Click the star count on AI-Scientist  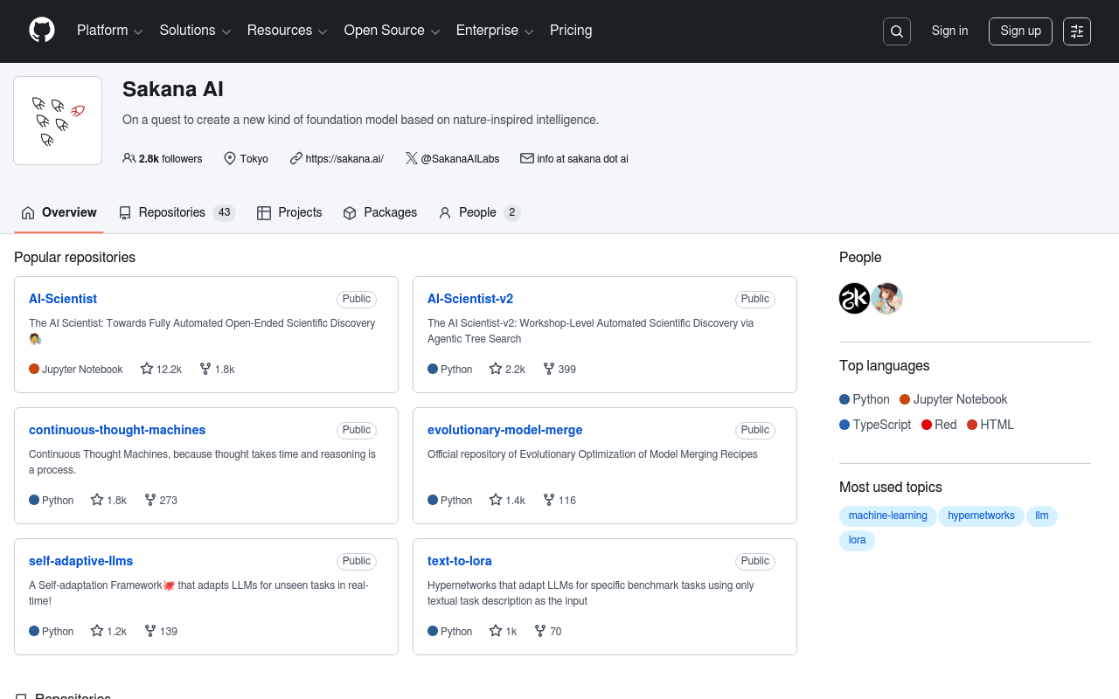pyautogui.click(x=161, y=370)
